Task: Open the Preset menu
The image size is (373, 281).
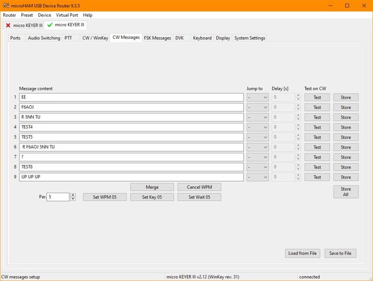Action: pos(27,15)
